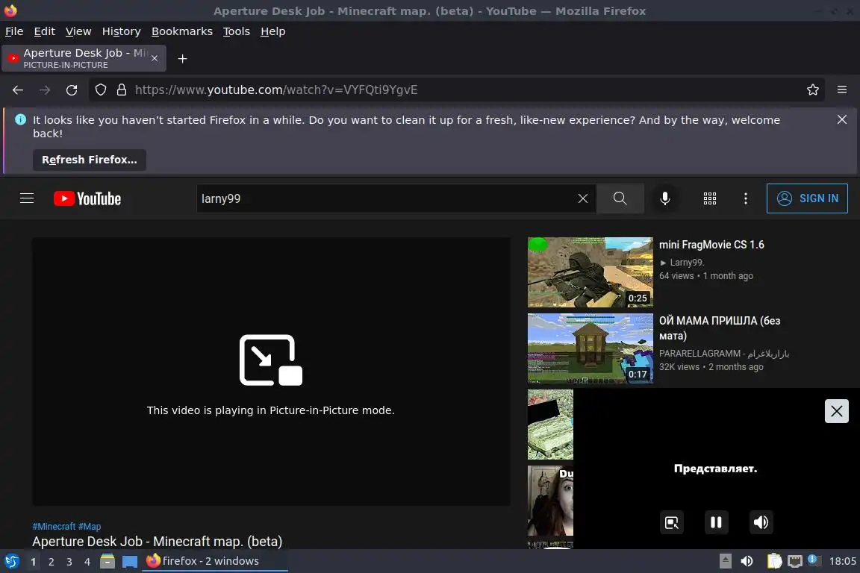Open YouTube apps grid
The width and height of the screenshot is (860, 573).
click(710, 198)
